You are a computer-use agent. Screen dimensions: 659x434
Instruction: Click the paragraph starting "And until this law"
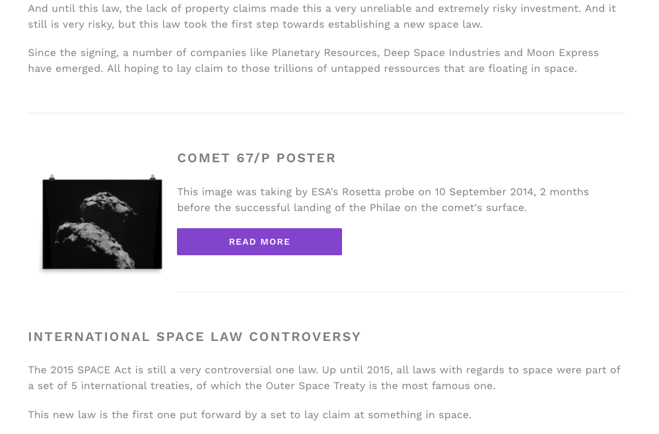[322, 16]
